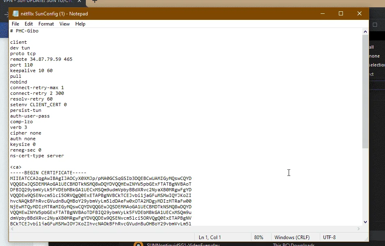Open the File menu in Notepad

[15, 24]
